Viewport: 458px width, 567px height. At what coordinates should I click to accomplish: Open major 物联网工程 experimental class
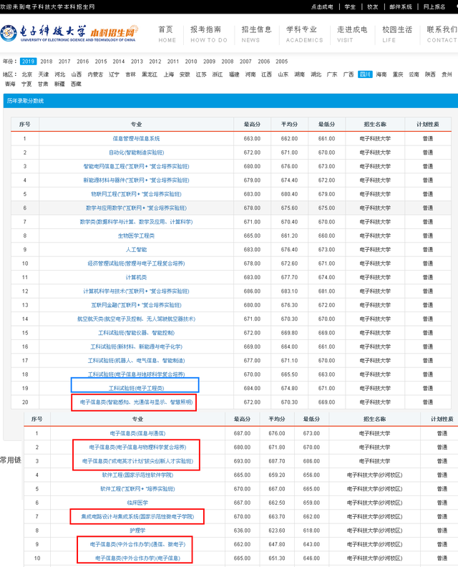(136, 194)
